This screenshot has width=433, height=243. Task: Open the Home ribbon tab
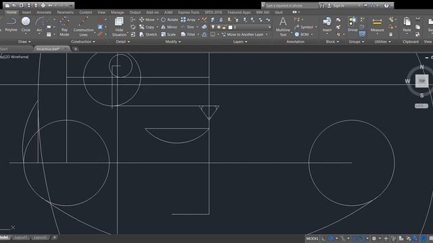(12, 12)
